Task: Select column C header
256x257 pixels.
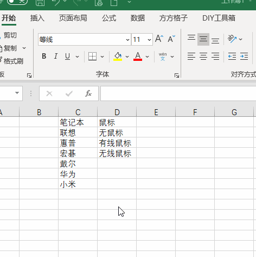Action: tap(78, 112)
